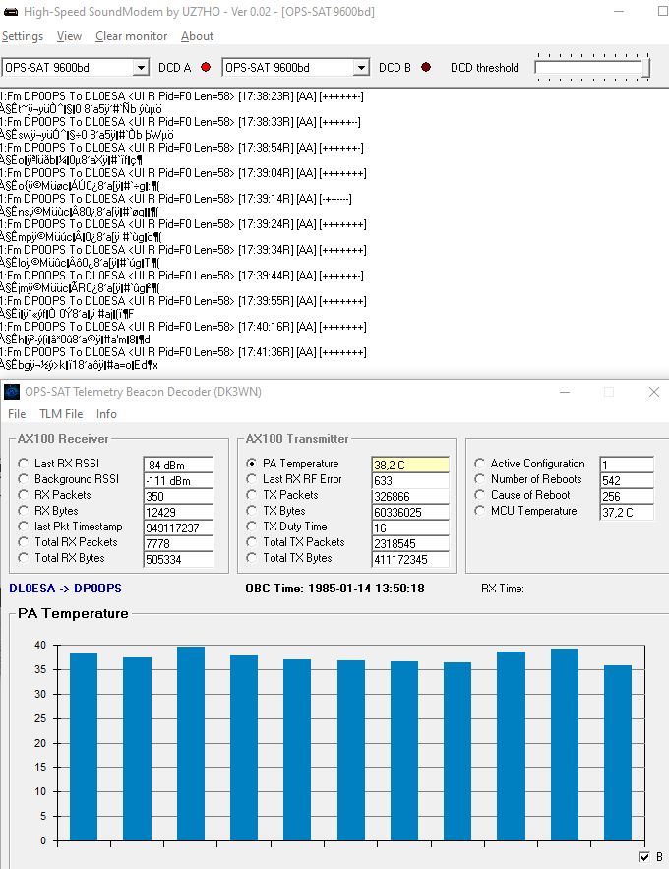
Task: Click the OPS-SAT Decoder window icon
Action: point(12,392)
